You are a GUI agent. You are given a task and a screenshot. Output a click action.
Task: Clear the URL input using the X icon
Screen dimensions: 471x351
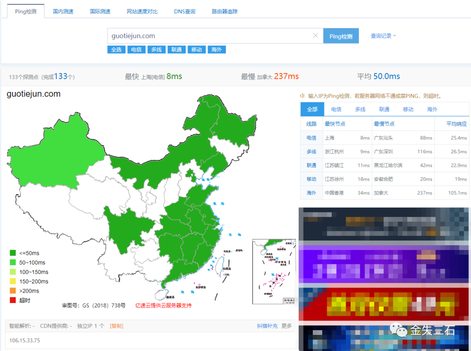click(315, 36)
